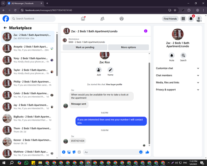Open Sticky Notes from the taskbar
The width and height of the screenshot is (207, 166).
[33, 163]
